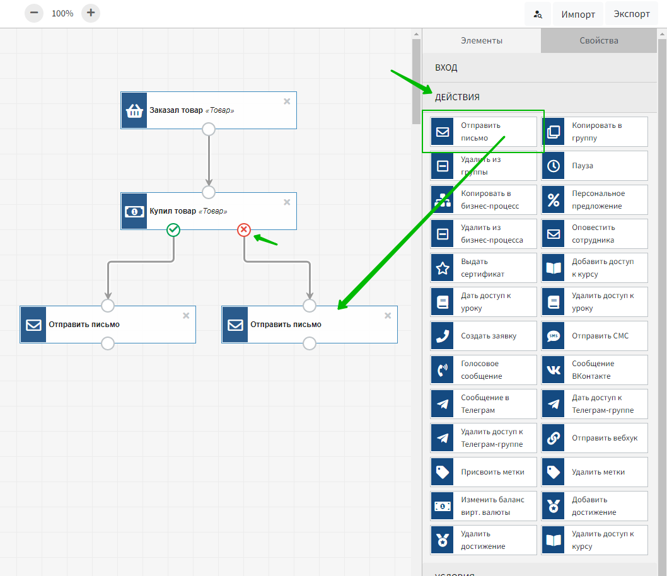Screen dimensions: 667x576
Task: Click the Send SMS bubble icon
Action: 554,337
